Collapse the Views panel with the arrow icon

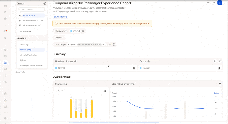[x=45, y=3]
